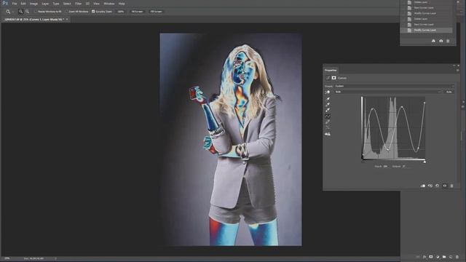This screenshot has width=466, height=262.
Task: Open the Filter menu
Action: 78,4
